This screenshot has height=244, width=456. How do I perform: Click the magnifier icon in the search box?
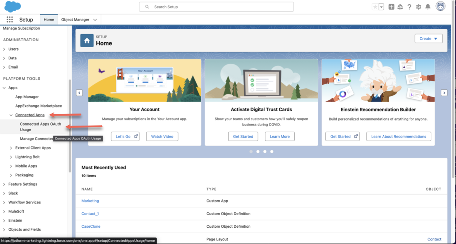[147, 7]
